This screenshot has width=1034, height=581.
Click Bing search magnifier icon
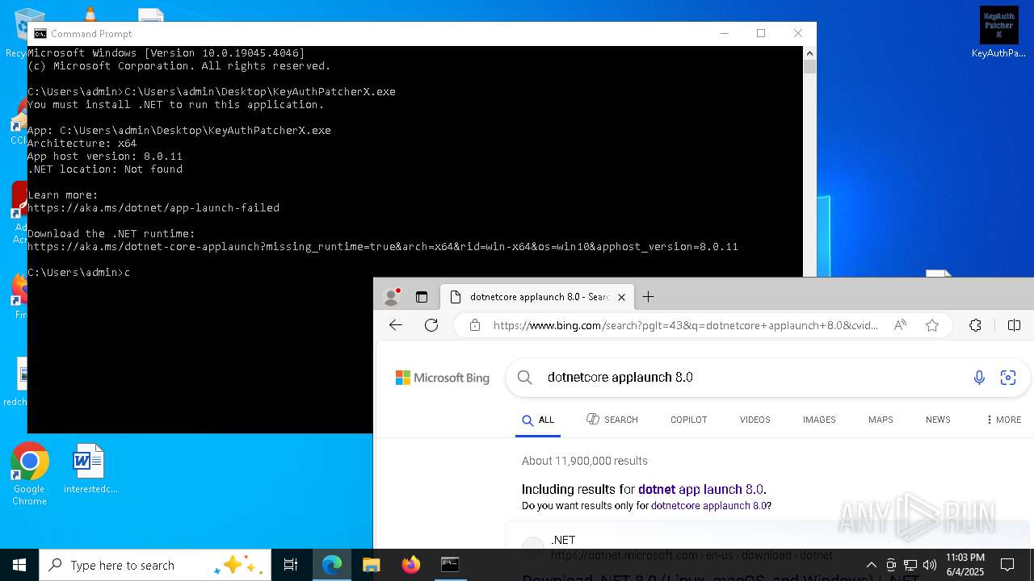(525, 378)
